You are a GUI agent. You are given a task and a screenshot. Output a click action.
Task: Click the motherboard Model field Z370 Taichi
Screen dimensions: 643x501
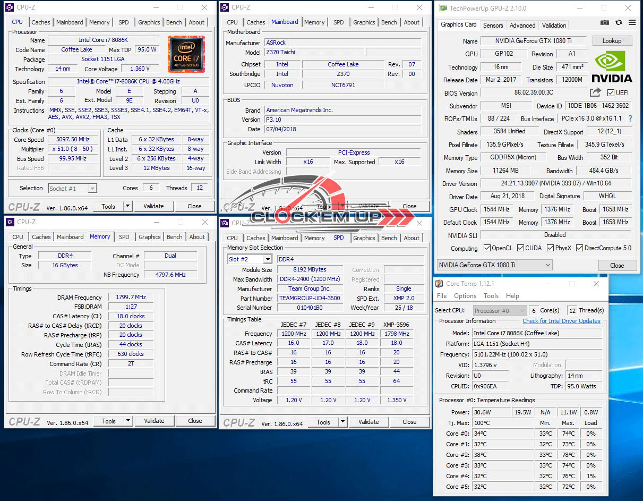tap(314, 53)
